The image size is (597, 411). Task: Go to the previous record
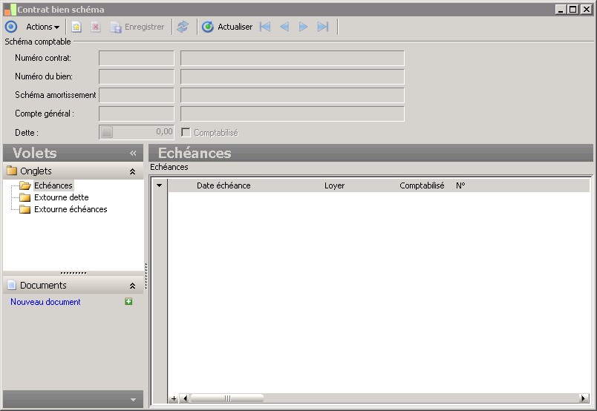pyautogui.click(x=284, y=27)
